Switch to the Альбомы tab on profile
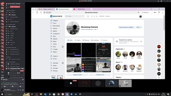The width and height of the screenshot is (171, 96). click(x=95, y=40)
